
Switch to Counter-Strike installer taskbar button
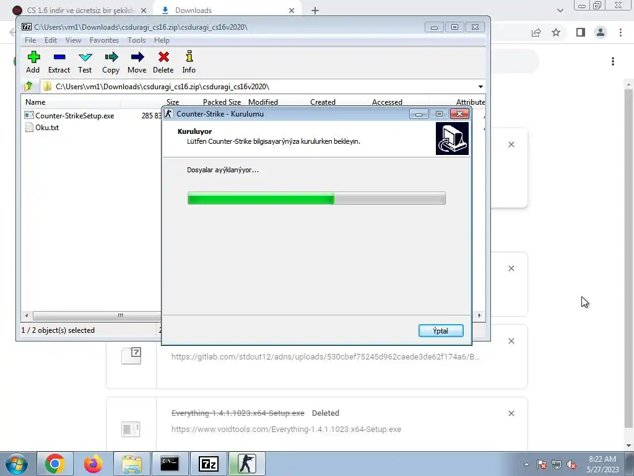tap(246, 464)
